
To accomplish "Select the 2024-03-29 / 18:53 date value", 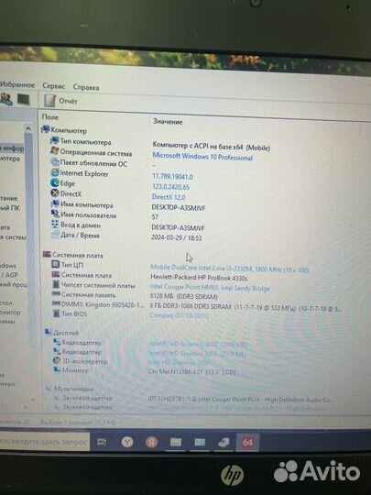I will 177,237.
